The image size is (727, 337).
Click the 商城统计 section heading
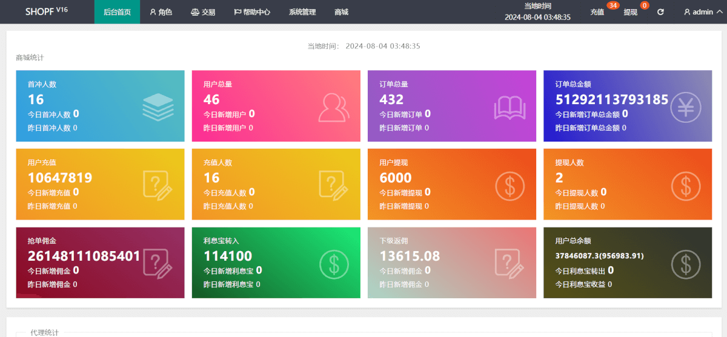click(30, 57)
